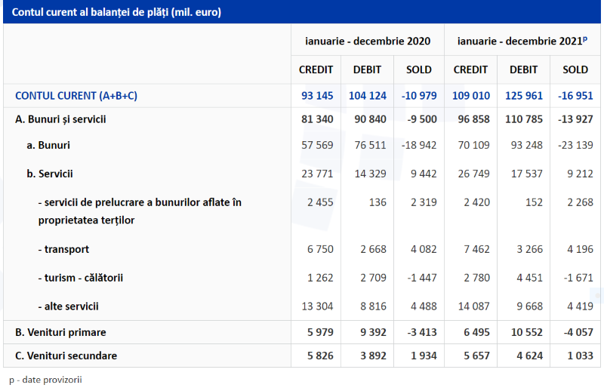
Task: Select the value 2 709
Action: [373, 278]
